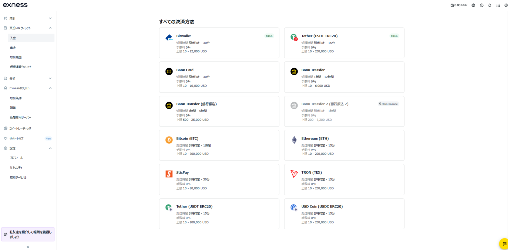Open 仮想通貨ウォレット in the sidebar
The width and height of the screenshot is (508, 250).
pos(31,67)
